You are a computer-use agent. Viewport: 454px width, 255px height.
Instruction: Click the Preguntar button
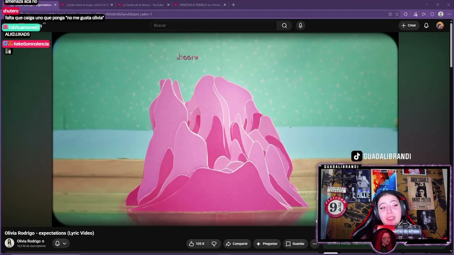[x=267, y=244]
